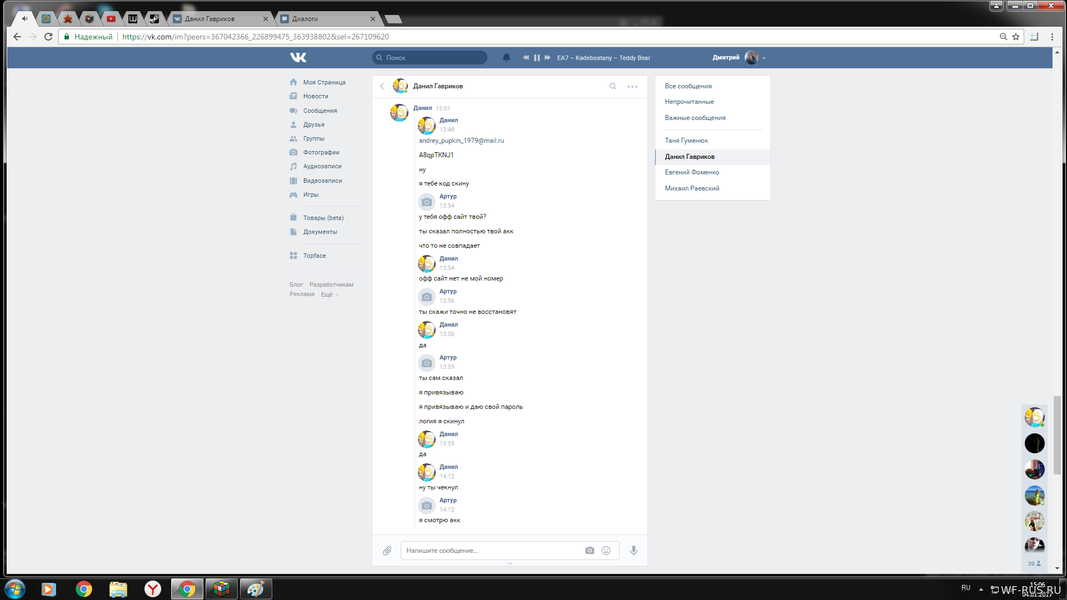The width and height of the screenshot is (1067, 600).
Task: Open the dialog with Евгений Фоменко
Action: point(692,172)
